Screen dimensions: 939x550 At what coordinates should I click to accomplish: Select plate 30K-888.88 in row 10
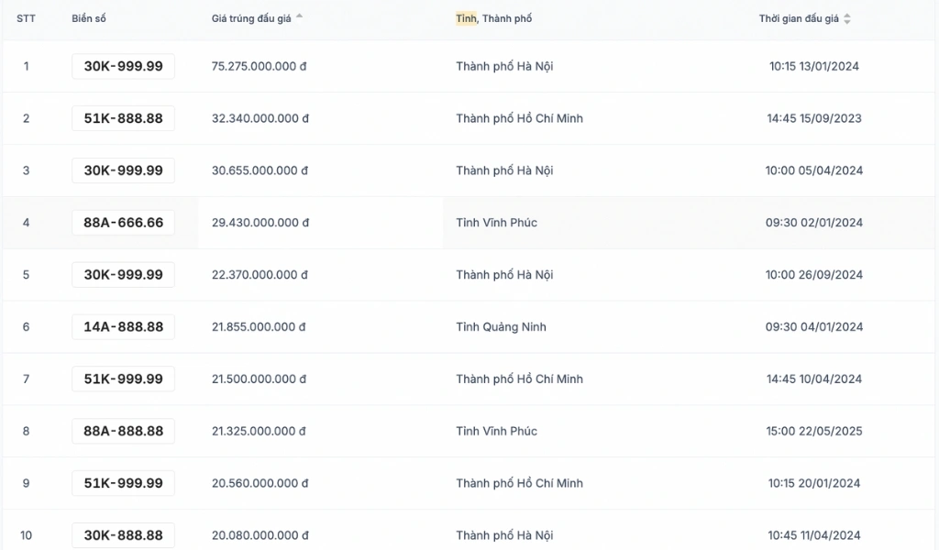(x=124, y=535)
